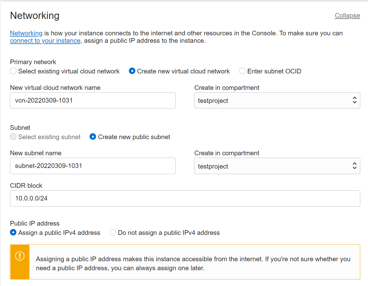
Task: Select the Enter subnet OCID option
Action: point(242,71)
